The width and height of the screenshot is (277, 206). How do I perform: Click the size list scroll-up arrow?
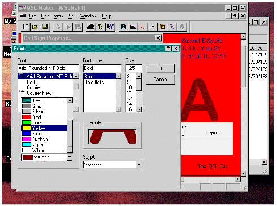(x=139, y=76)
